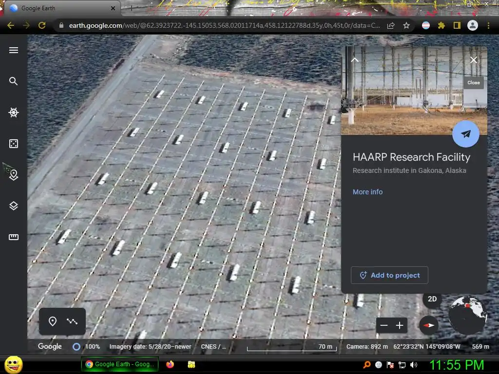Open Chrome profile avatar

pyautogui.click(x=473, y=25)
